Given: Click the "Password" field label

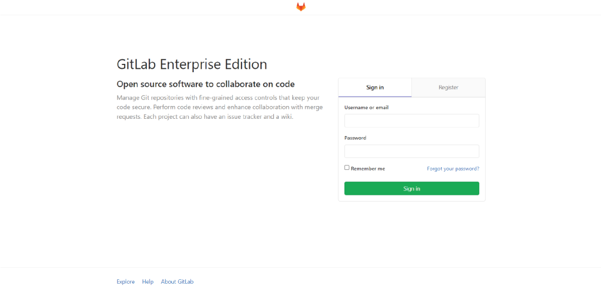Looking at the screenshot, I should [355, 138].
